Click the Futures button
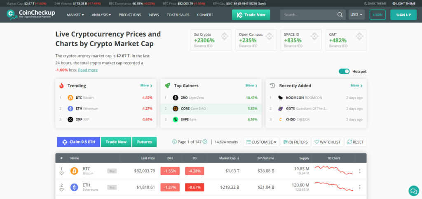Screen dimensions: 422x199 click(x=144, y=142)
